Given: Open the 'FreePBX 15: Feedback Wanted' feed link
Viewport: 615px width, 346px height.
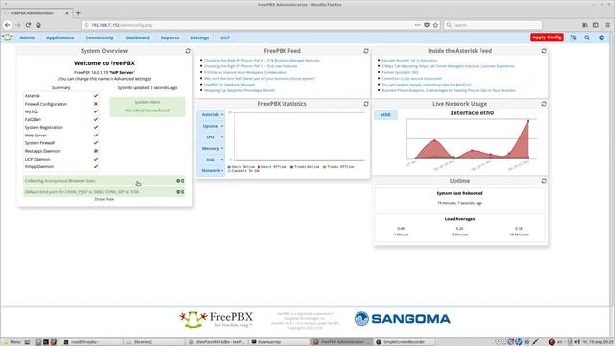Looking at the screenshot, I should [x=229, y=85].
